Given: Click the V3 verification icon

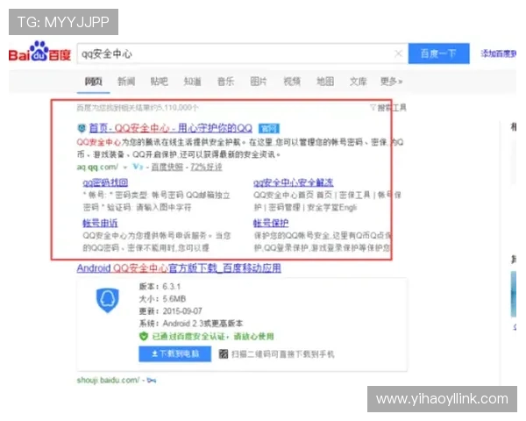Looking at the screenshot, I should point(138,167).
